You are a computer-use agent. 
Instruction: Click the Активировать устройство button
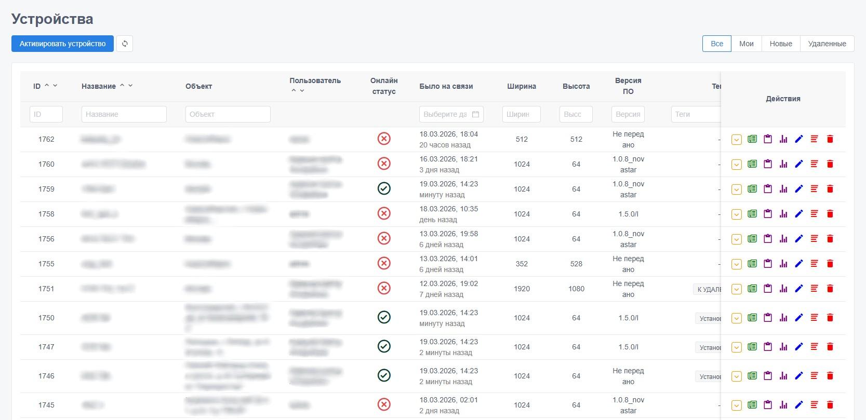62,44
